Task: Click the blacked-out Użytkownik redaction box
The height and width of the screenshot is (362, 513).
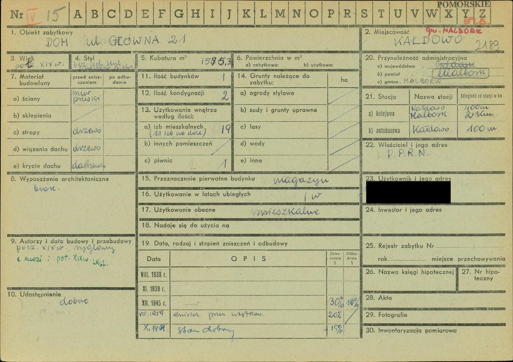Action: click(x=408, y=192)
